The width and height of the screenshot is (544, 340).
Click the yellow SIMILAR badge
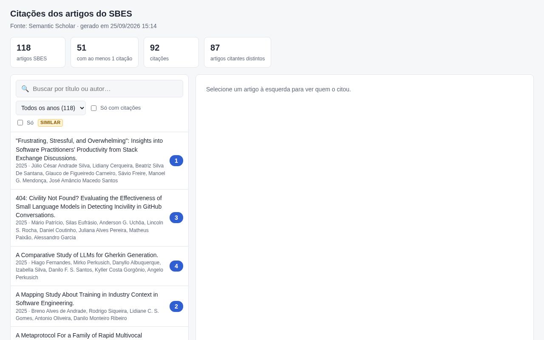[x=50, y=122]
